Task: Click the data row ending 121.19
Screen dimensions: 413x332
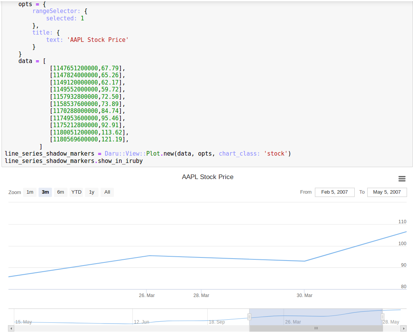Action: point(89,139)
